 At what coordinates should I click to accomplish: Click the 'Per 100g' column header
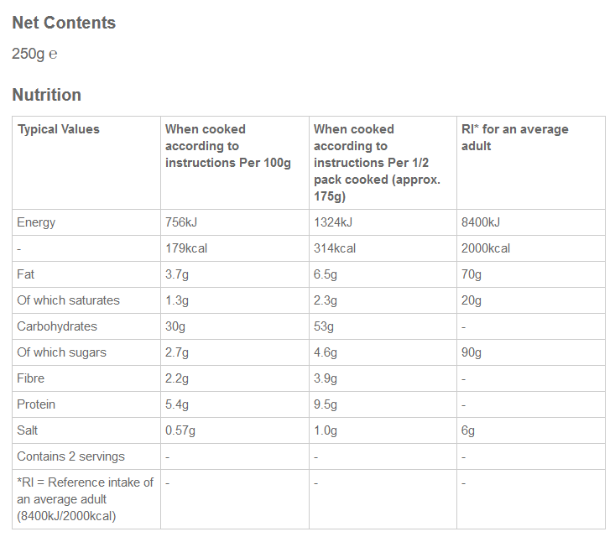click(227, 146)
